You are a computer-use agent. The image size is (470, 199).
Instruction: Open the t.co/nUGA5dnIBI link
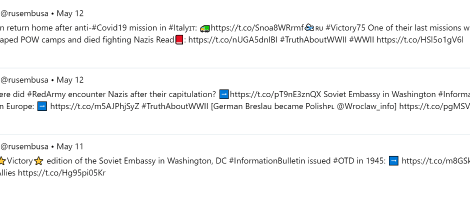pos(233,40)
